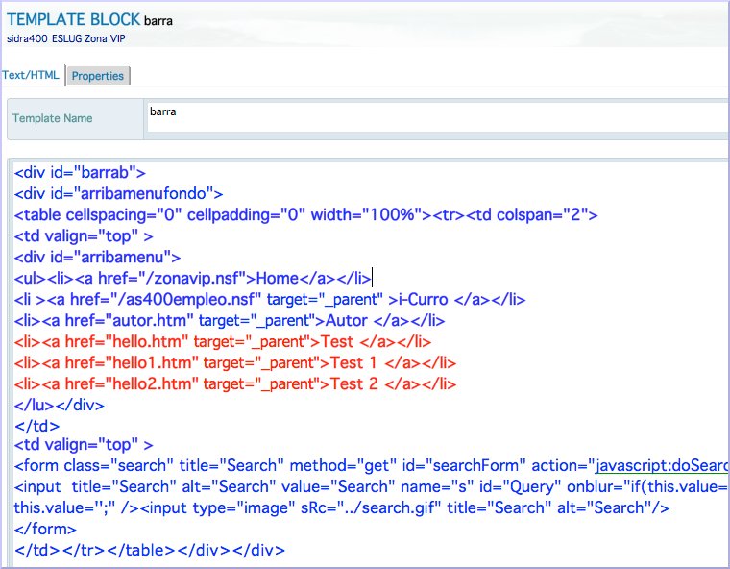Image resolution: width=730 pixels, height=569 pixels.
Task: Click the div id="arribamenu" code line
Action: tap(97, 258)
